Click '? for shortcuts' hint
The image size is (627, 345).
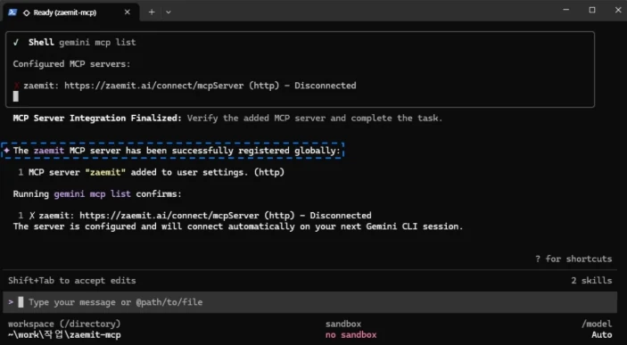pos(573,259)
